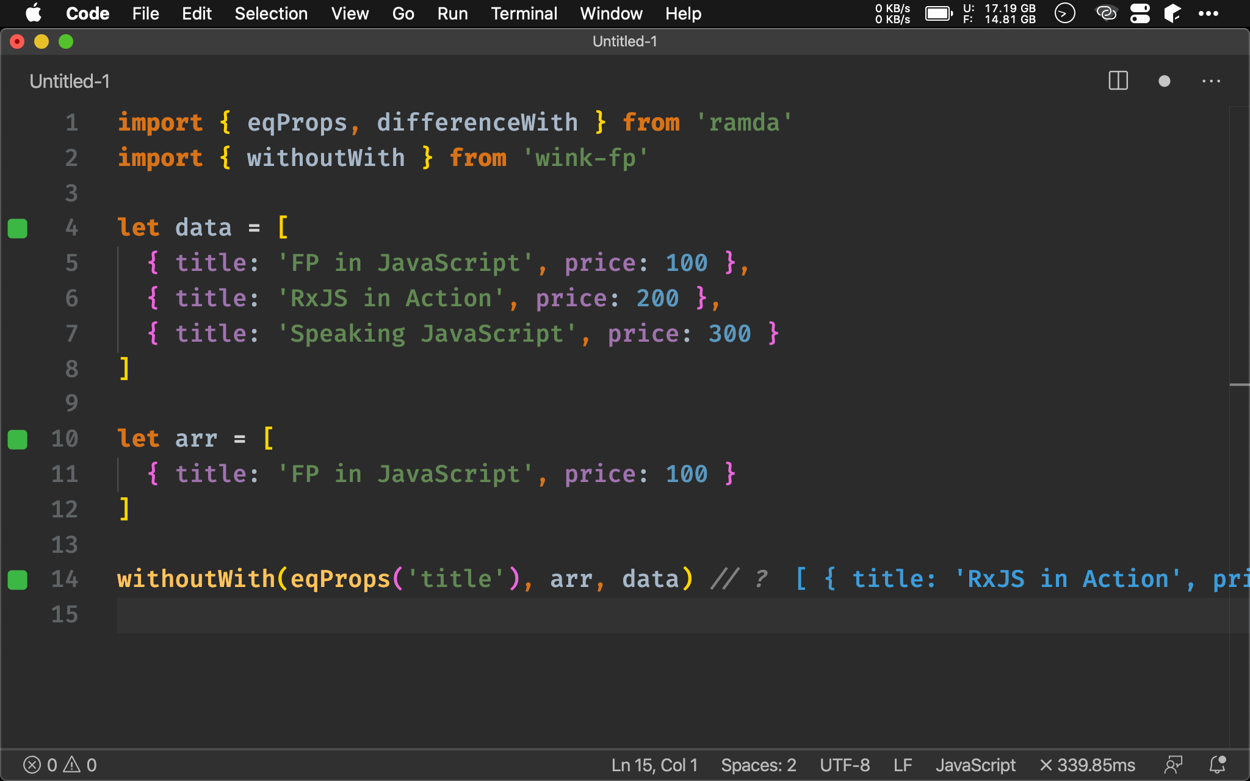The width and height of the screenshot is (1250, 781).
Task: Click line number 15 in the gutter
Action: pos(65,614)
